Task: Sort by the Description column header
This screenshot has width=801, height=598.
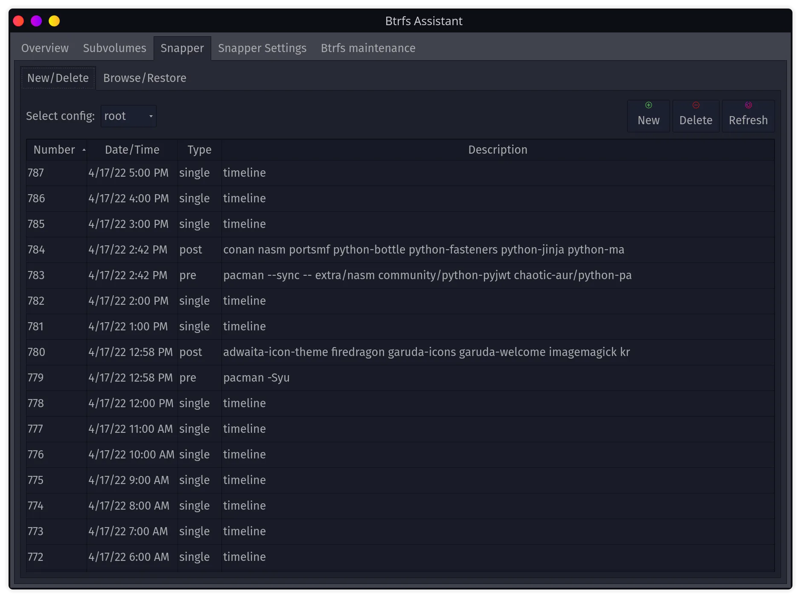Action: [498, 150]
